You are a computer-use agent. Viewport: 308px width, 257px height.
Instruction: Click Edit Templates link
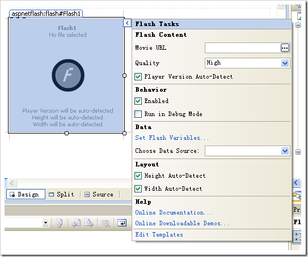point(159,234)
